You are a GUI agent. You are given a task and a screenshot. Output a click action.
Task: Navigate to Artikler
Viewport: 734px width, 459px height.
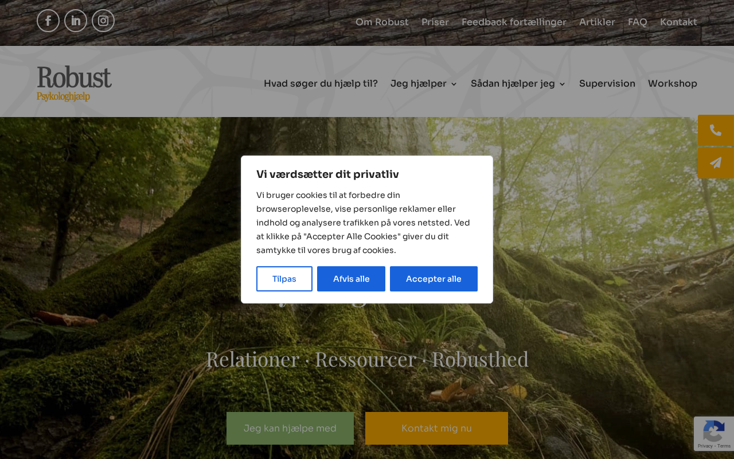pyautogui.click(x=597, y=22)
